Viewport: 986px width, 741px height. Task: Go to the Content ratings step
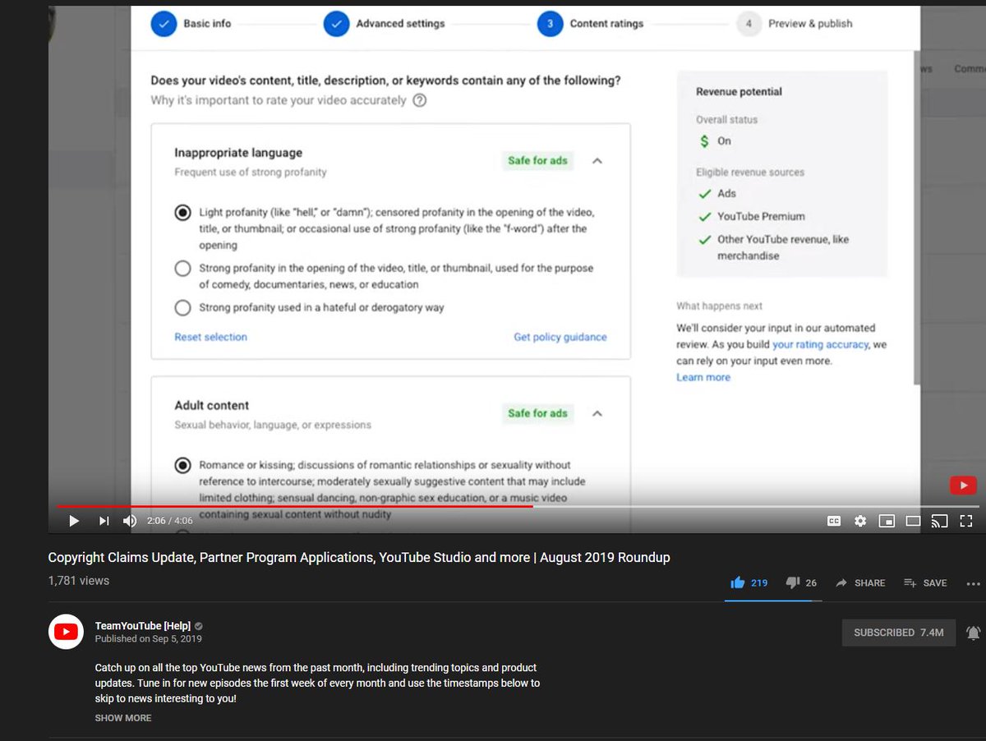[x=591, y=24]
